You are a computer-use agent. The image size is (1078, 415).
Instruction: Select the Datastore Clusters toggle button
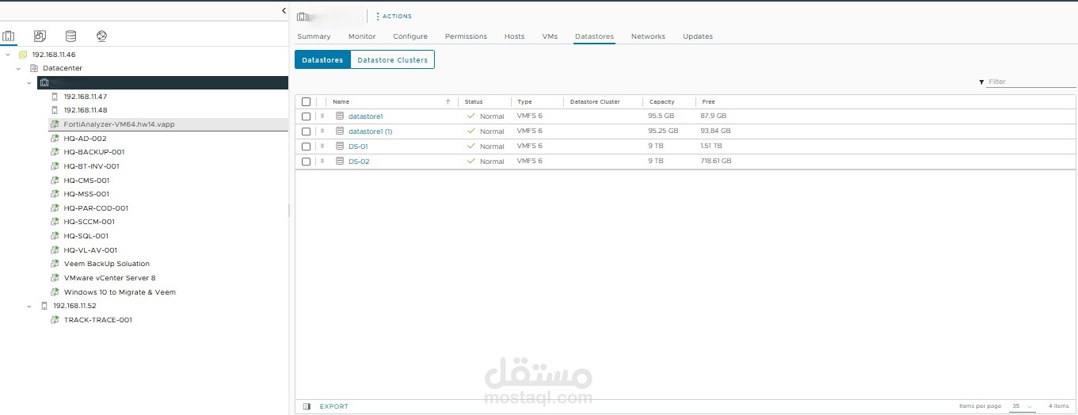pyautogui.click(x=392, y=60)
